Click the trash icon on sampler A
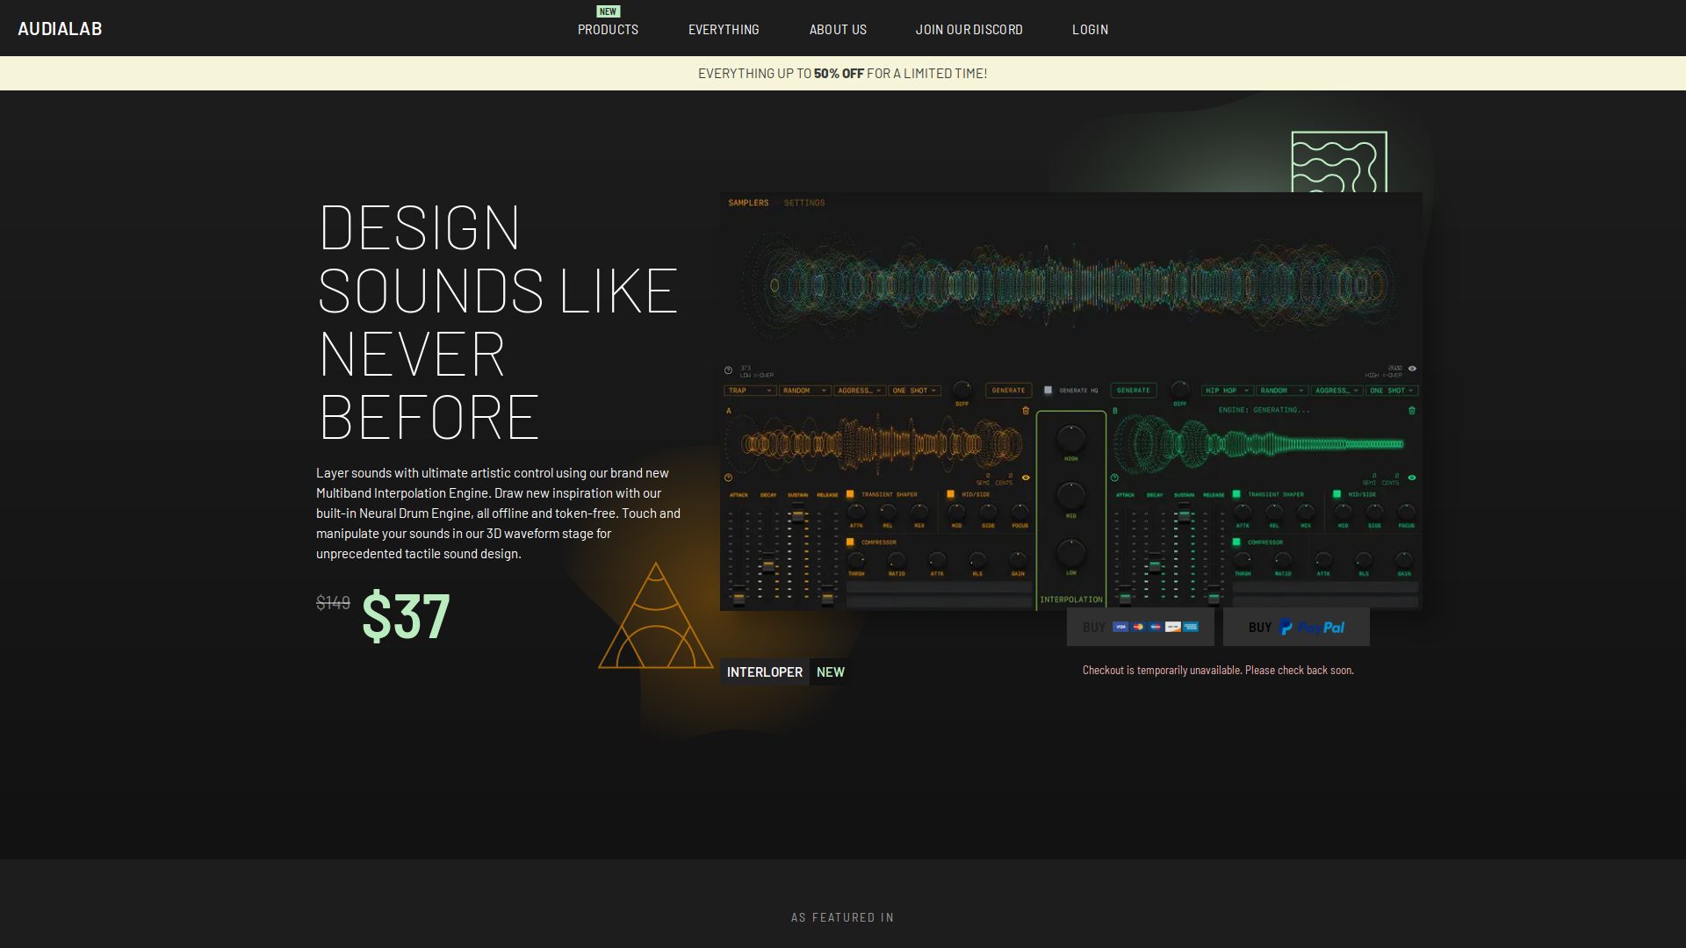Viewport: 1686px width, 948px height. click(x=1026, y=411)
